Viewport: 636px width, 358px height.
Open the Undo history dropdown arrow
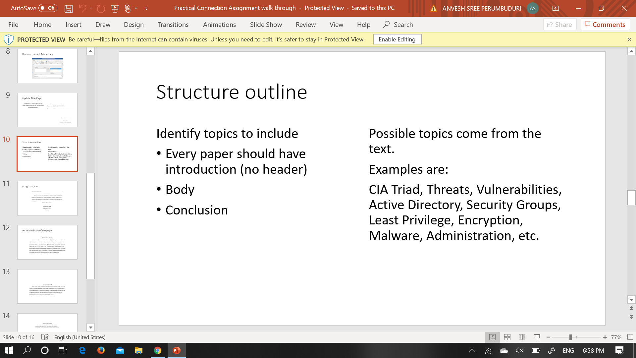pyautogui.click(x=91, y=8)
